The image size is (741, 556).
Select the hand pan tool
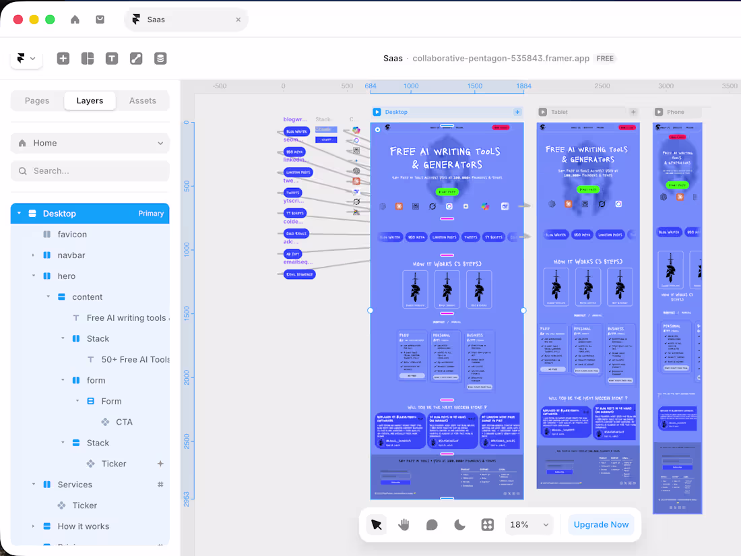[x=404, y=525]
